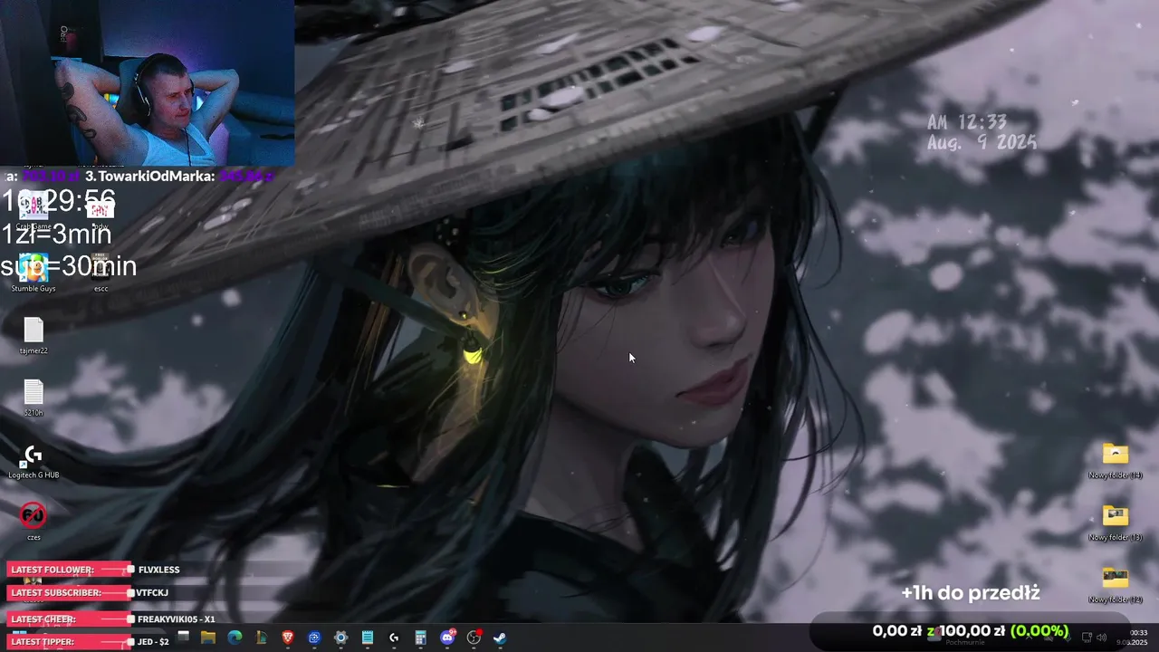The height and width of the screenshot is (652, 1159).
Task: Open the Stumble Guys desktop shortcut
Action: (34, 273)
